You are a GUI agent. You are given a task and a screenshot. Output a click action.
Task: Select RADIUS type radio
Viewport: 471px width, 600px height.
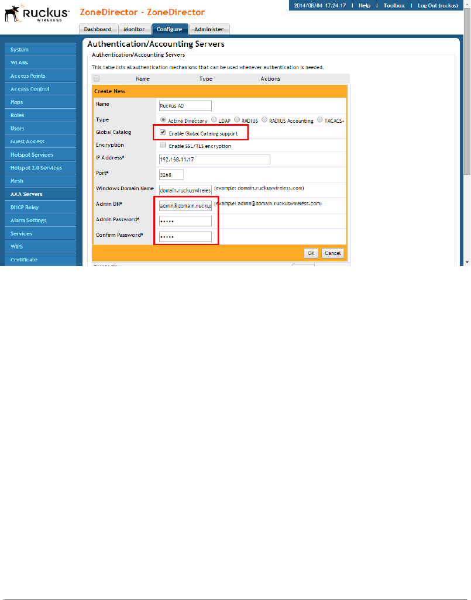pyautogui.click(x=237, y=120)
